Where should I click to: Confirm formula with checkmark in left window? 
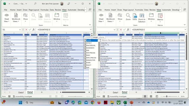[x=30, y=29]
